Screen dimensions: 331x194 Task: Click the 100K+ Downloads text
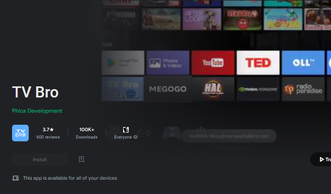[87, 133]
